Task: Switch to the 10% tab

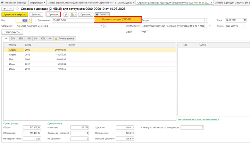Action: coord(43,39)
